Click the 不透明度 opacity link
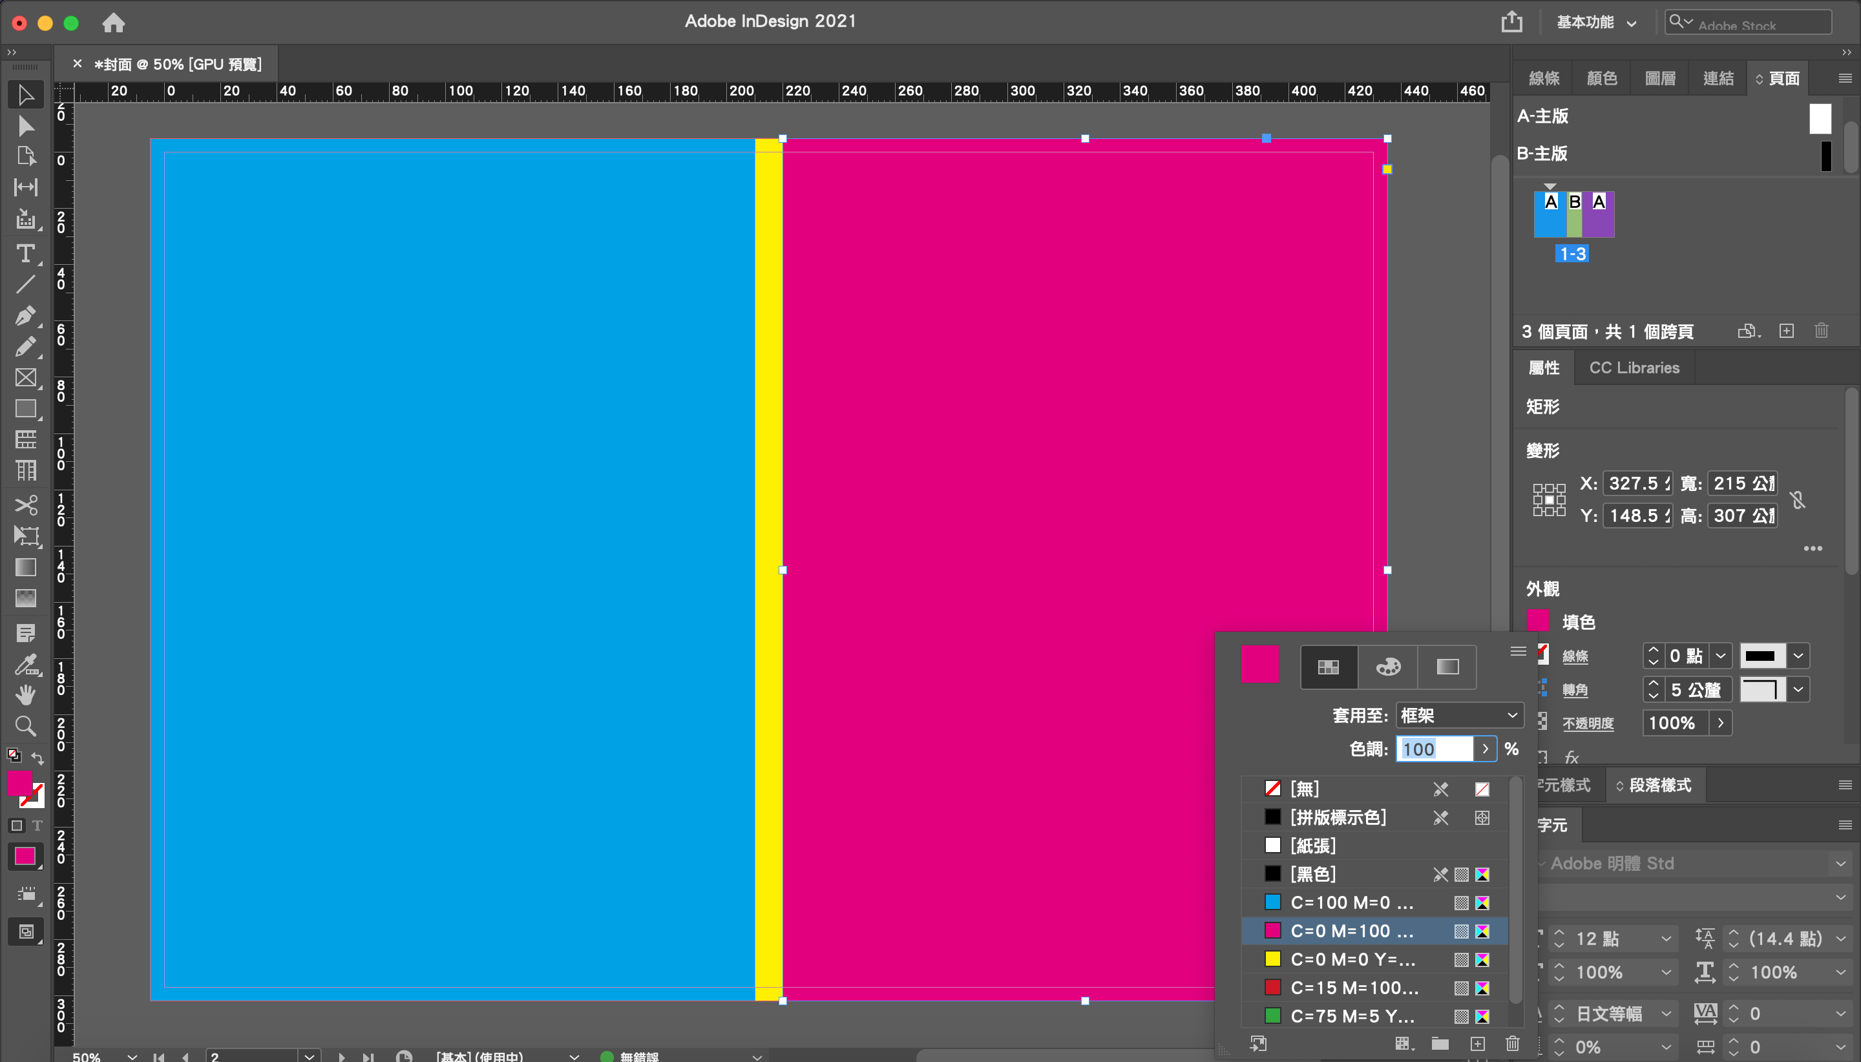The width and height of the screenshot is (1861, 1062). point(1588,724)
